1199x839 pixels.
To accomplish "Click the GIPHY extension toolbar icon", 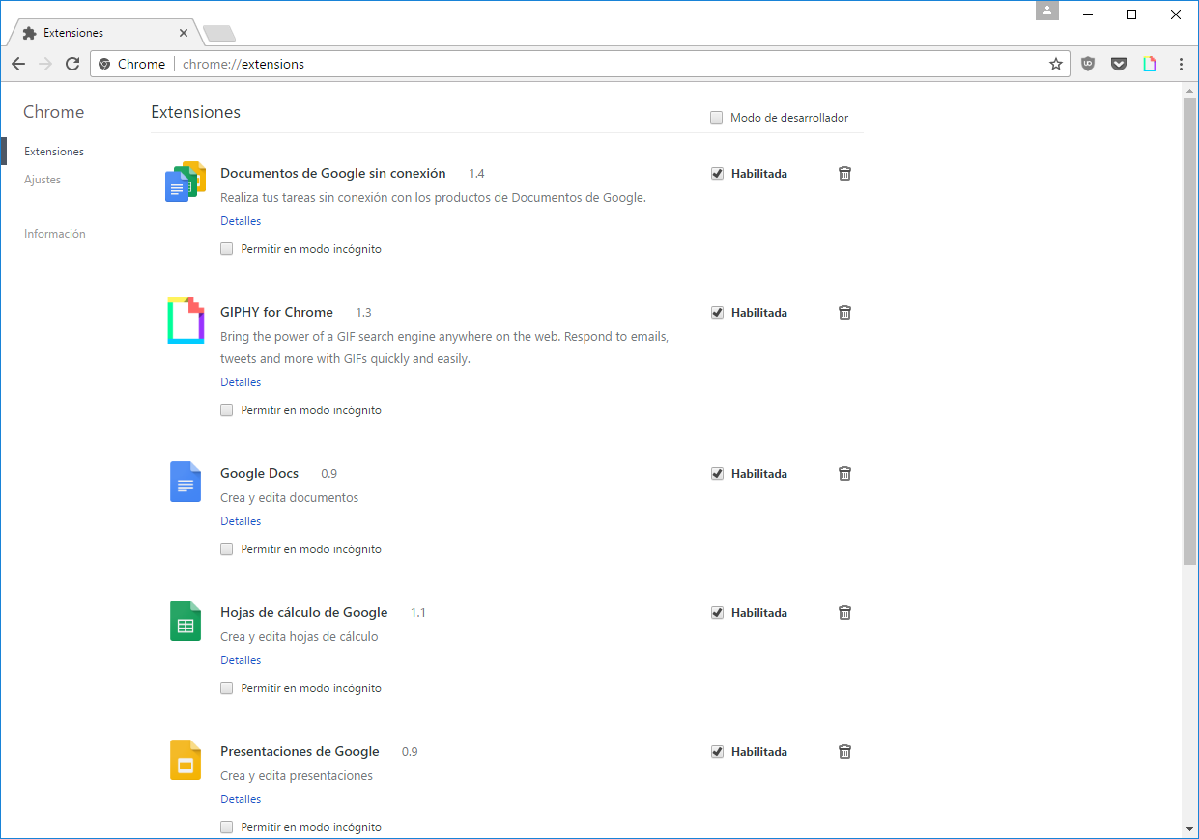I will pos(1150,64).
